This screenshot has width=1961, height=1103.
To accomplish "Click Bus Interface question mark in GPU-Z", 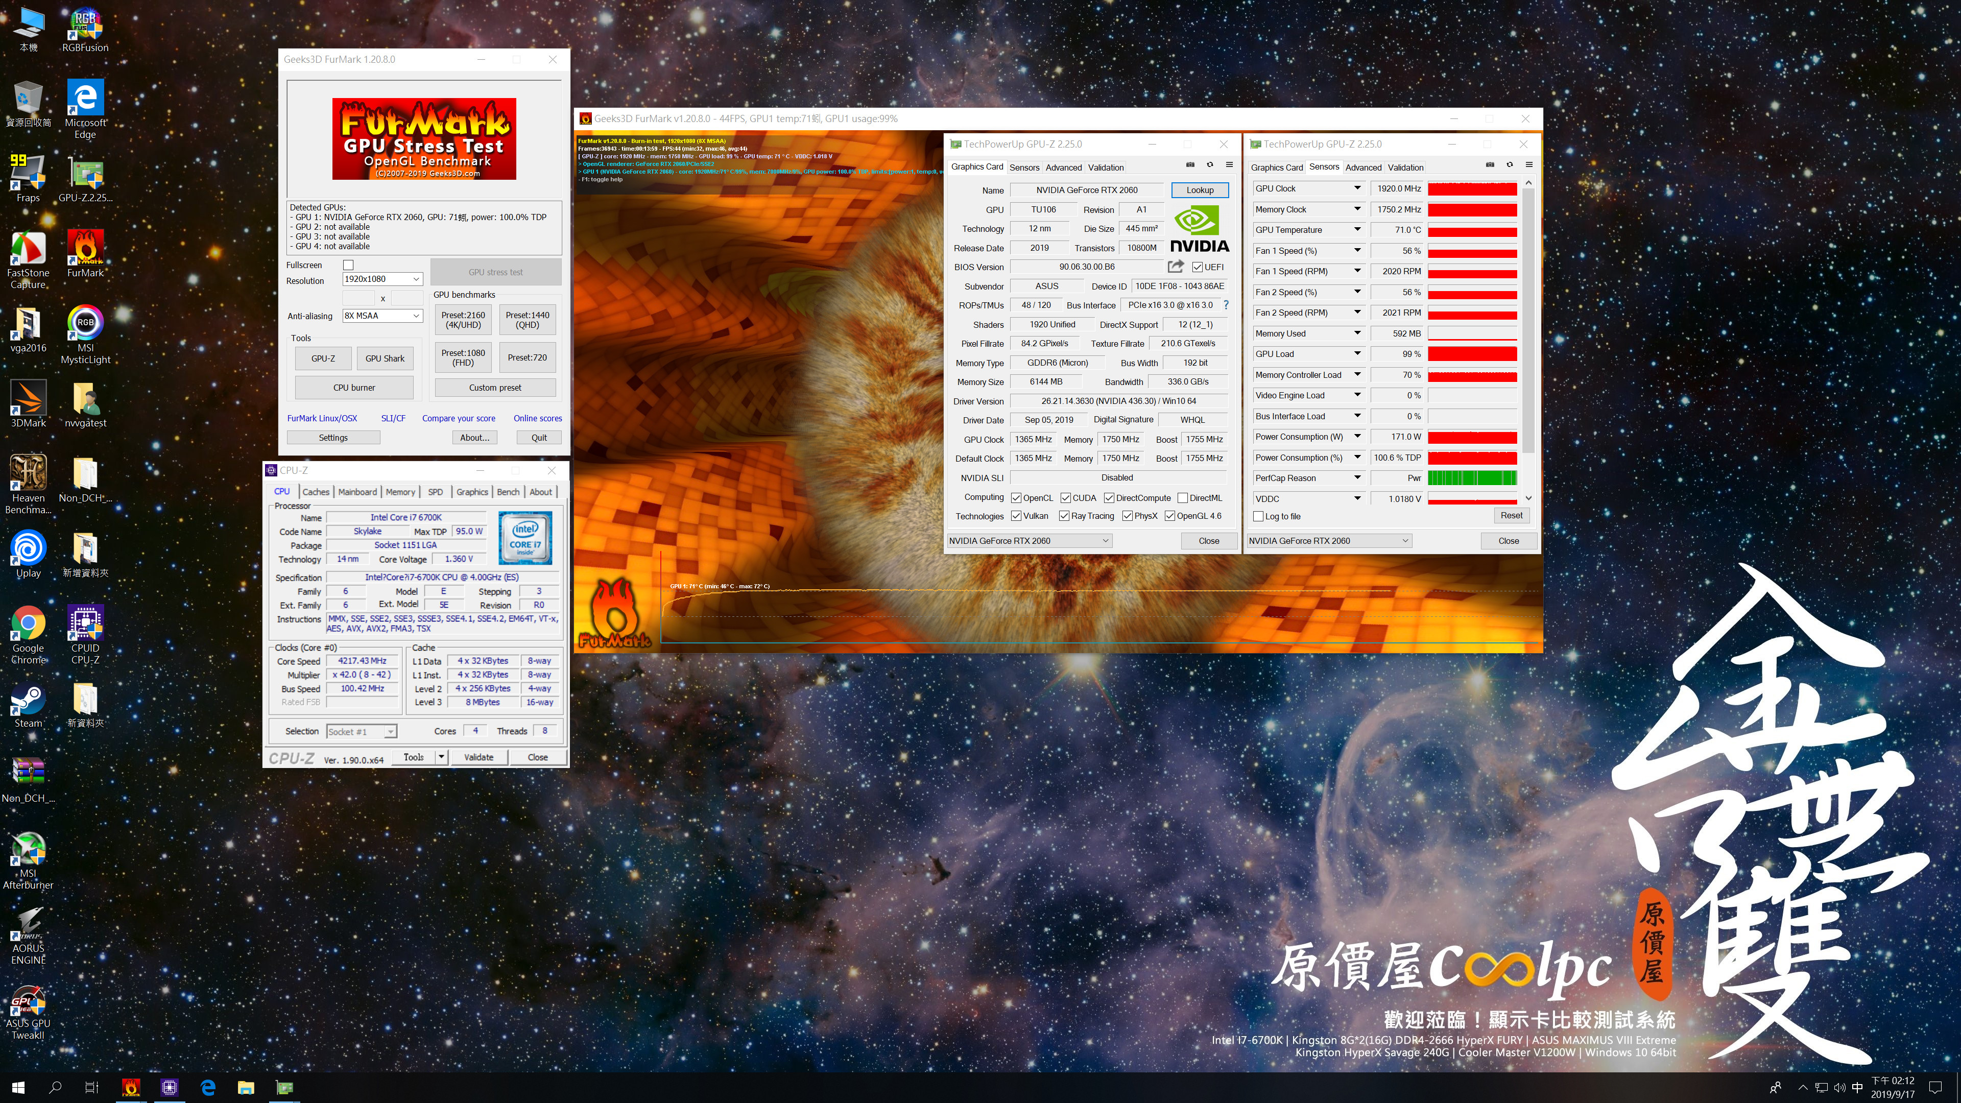I will click(x=1226, y=305).
